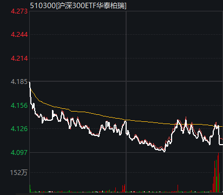Click the tallest red volume bar at session end
The width and height of the screenshot is (223, 195).
tap(218, 172)
